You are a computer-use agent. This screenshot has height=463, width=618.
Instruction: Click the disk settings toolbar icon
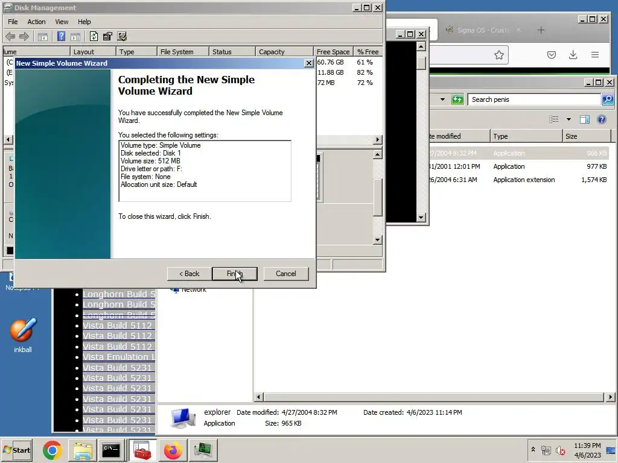[x=122, y=37]
